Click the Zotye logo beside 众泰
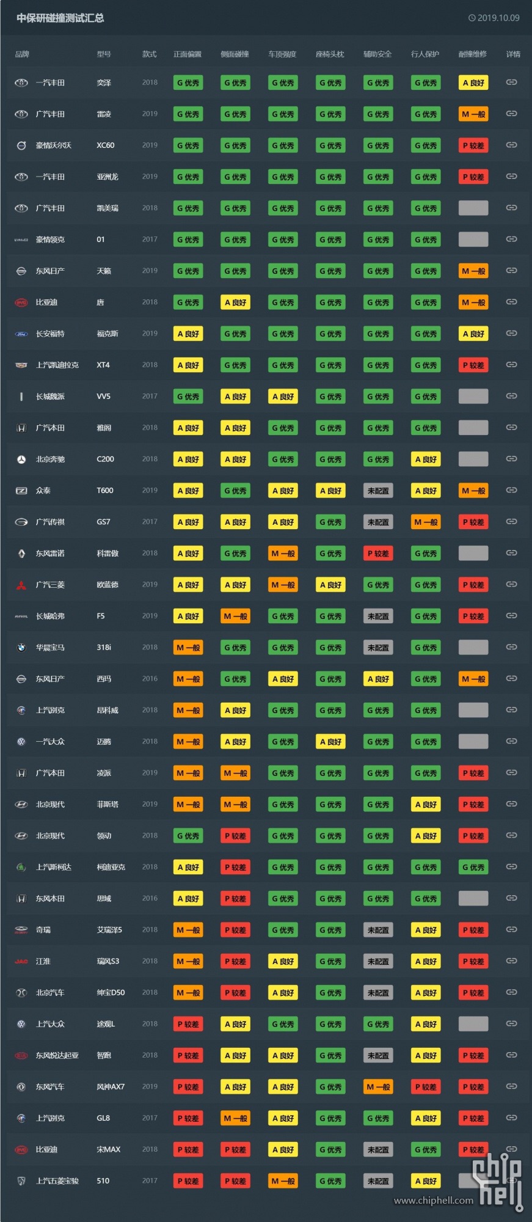The image size is (532, 1222). point(21,491)
